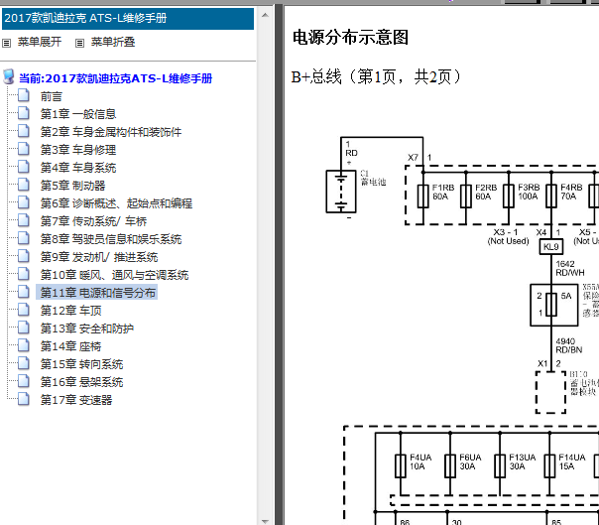The height and width of the screenshot is (525, 599).
Task: Click the page icon for 第1章 一般信息
Action: click(23, 113)
